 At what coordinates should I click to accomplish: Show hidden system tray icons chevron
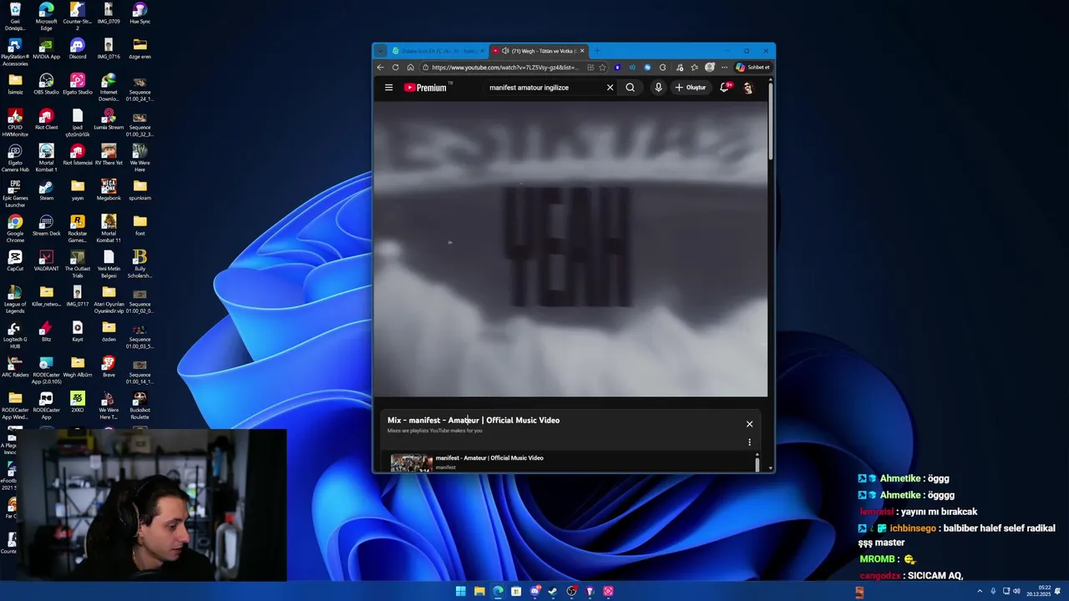[980, 591]
